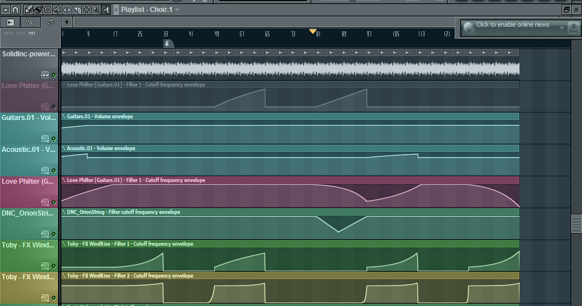The width and height of the screenshot is (582, 306).
Task: Click to enable online news
Action: [513, 25]
